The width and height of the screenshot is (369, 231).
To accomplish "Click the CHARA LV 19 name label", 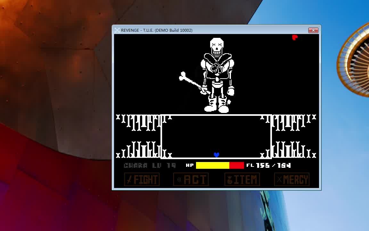I will click(x=150, y=166).
